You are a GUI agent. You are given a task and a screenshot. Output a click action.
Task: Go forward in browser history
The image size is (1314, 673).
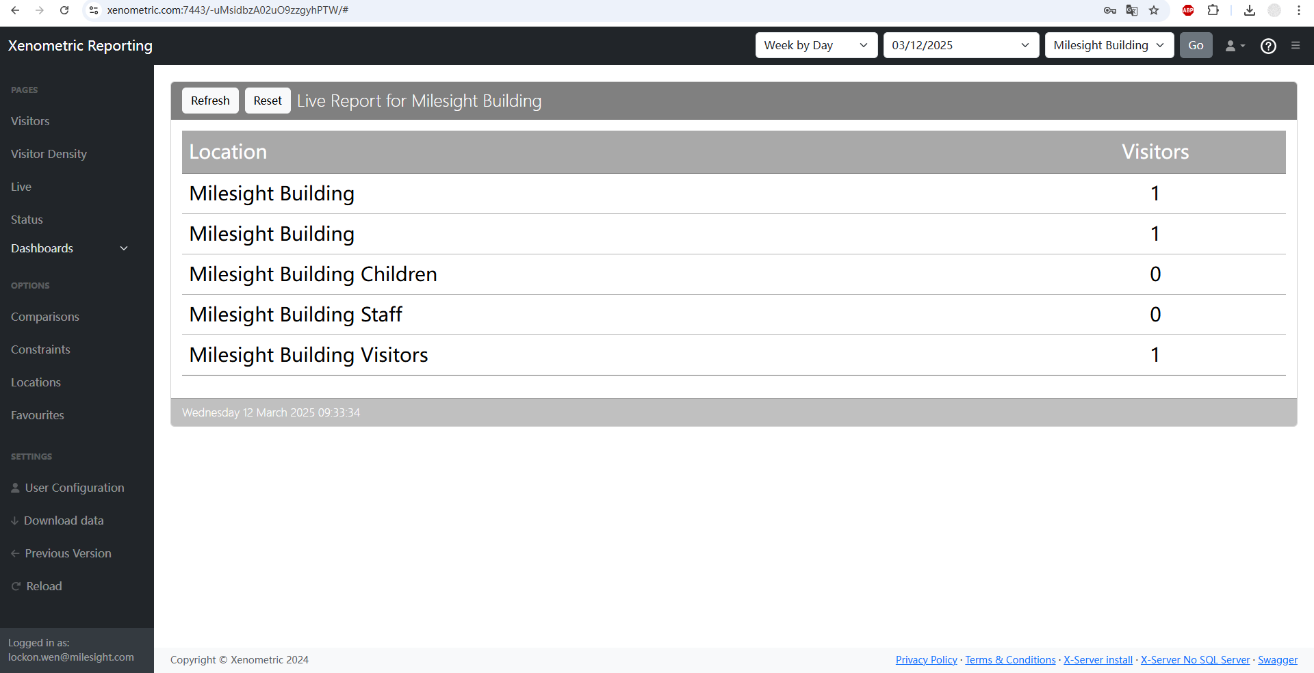coord(40,10)
